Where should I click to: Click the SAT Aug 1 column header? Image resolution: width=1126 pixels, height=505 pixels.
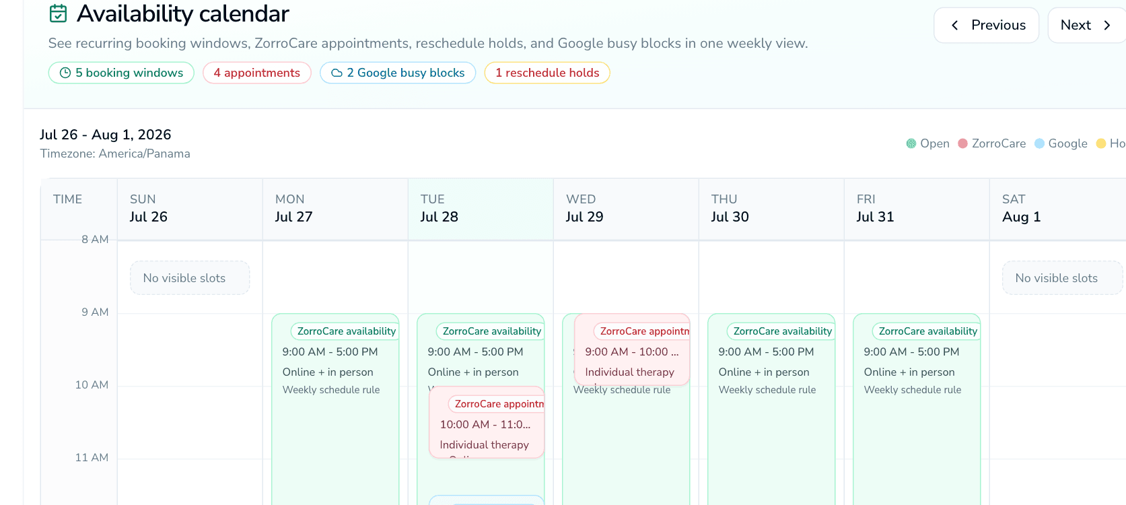[x=1057, y=209]
